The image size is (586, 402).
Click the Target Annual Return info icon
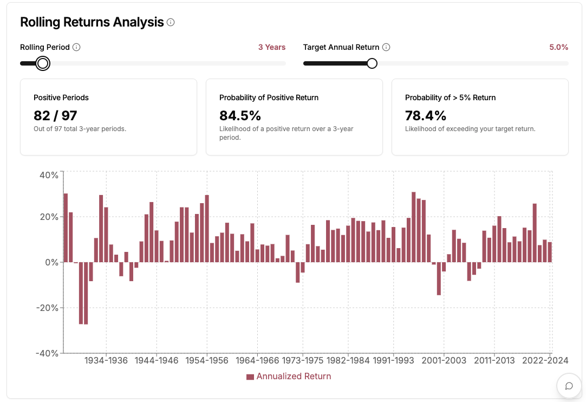386,47
